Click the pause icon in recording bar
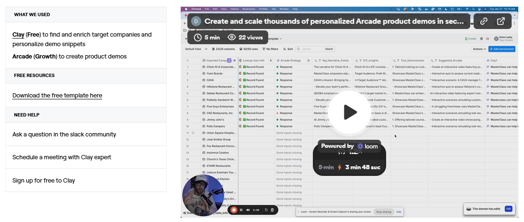The image size is (524, 222). click(x=241, y=210)
